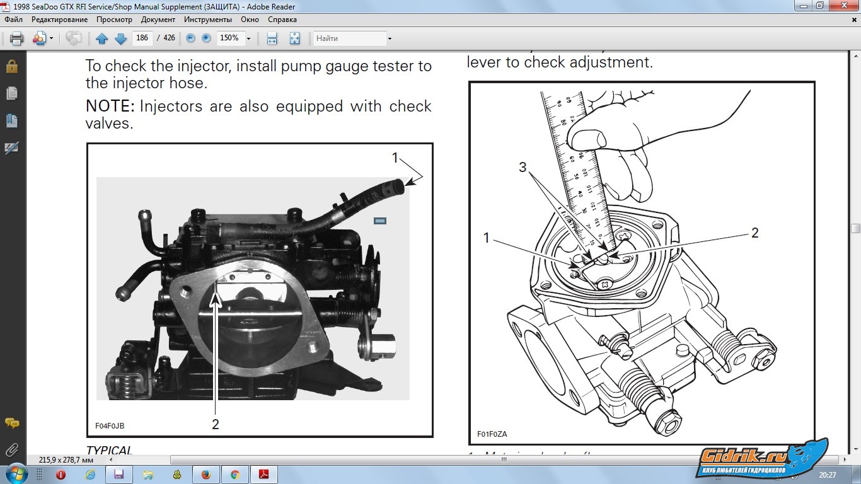
Task: Zoom in with the plus button
Action: tap(206, 38)
